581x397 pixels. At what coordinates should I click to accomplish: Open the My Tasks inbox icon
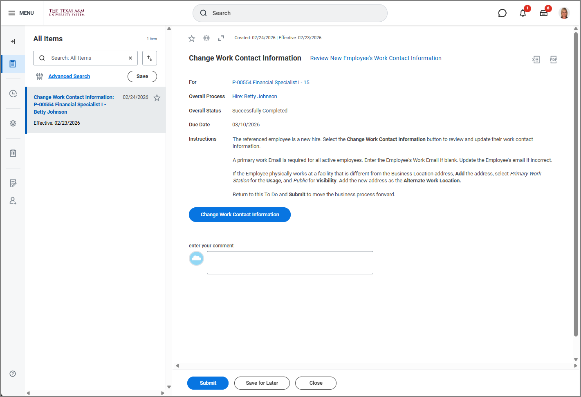click(543, 13)
